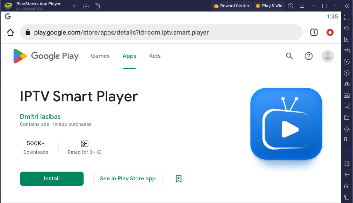Click the sync/rotate circle icon in sidebar

point(347,73)
